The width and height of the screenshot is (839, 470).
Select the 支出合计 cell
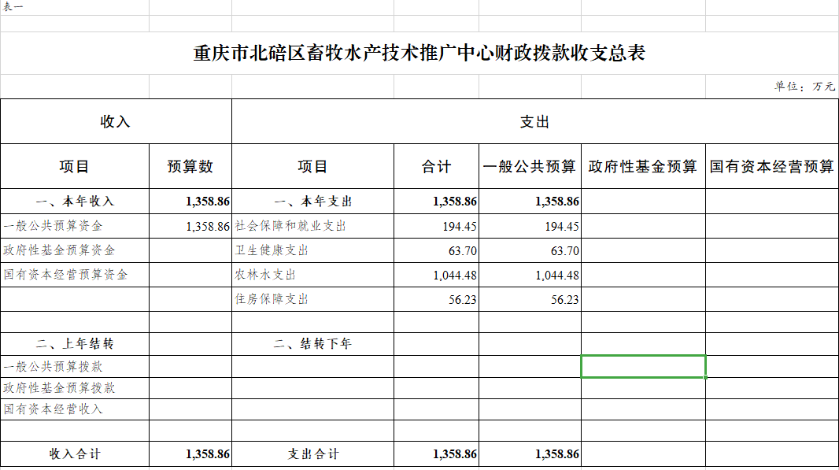click(313, 454)
